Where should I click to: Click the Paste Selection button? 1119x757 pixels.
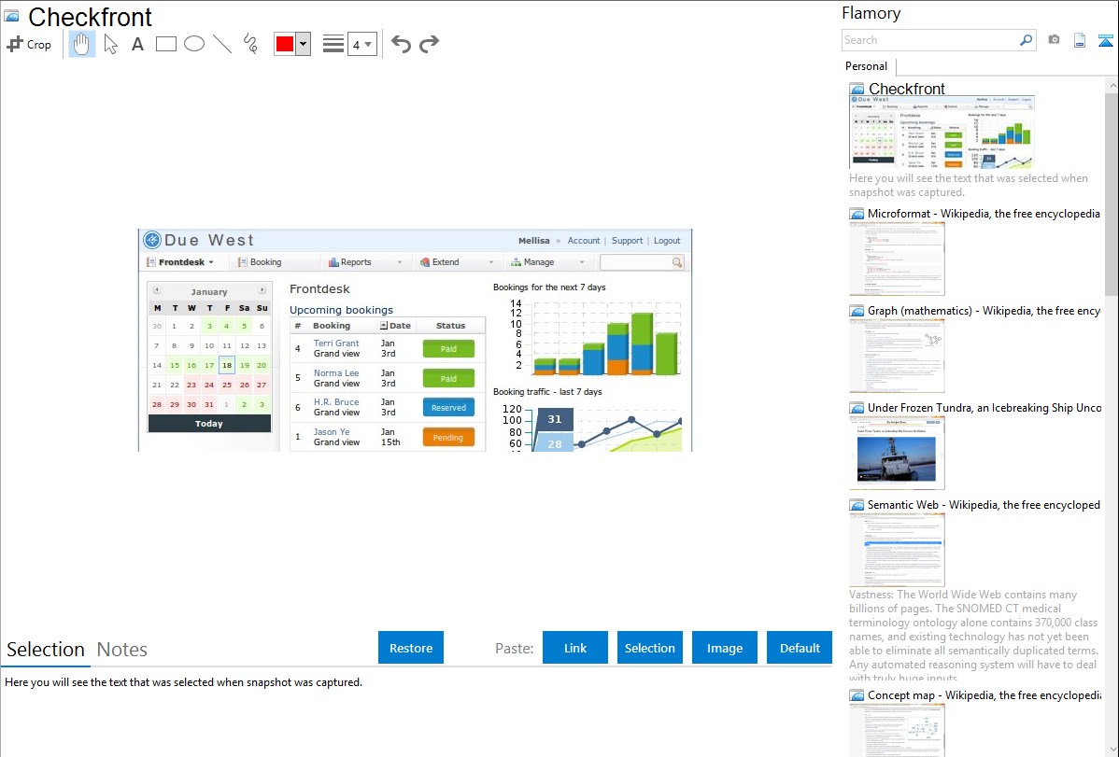(650, 647)
